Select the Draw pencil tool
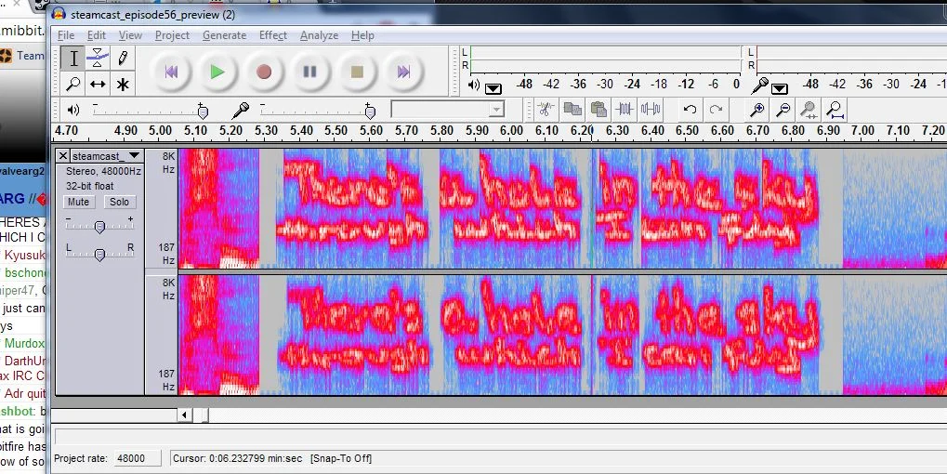947x474 pixels. pyautogui.click(x=123, y=58)
